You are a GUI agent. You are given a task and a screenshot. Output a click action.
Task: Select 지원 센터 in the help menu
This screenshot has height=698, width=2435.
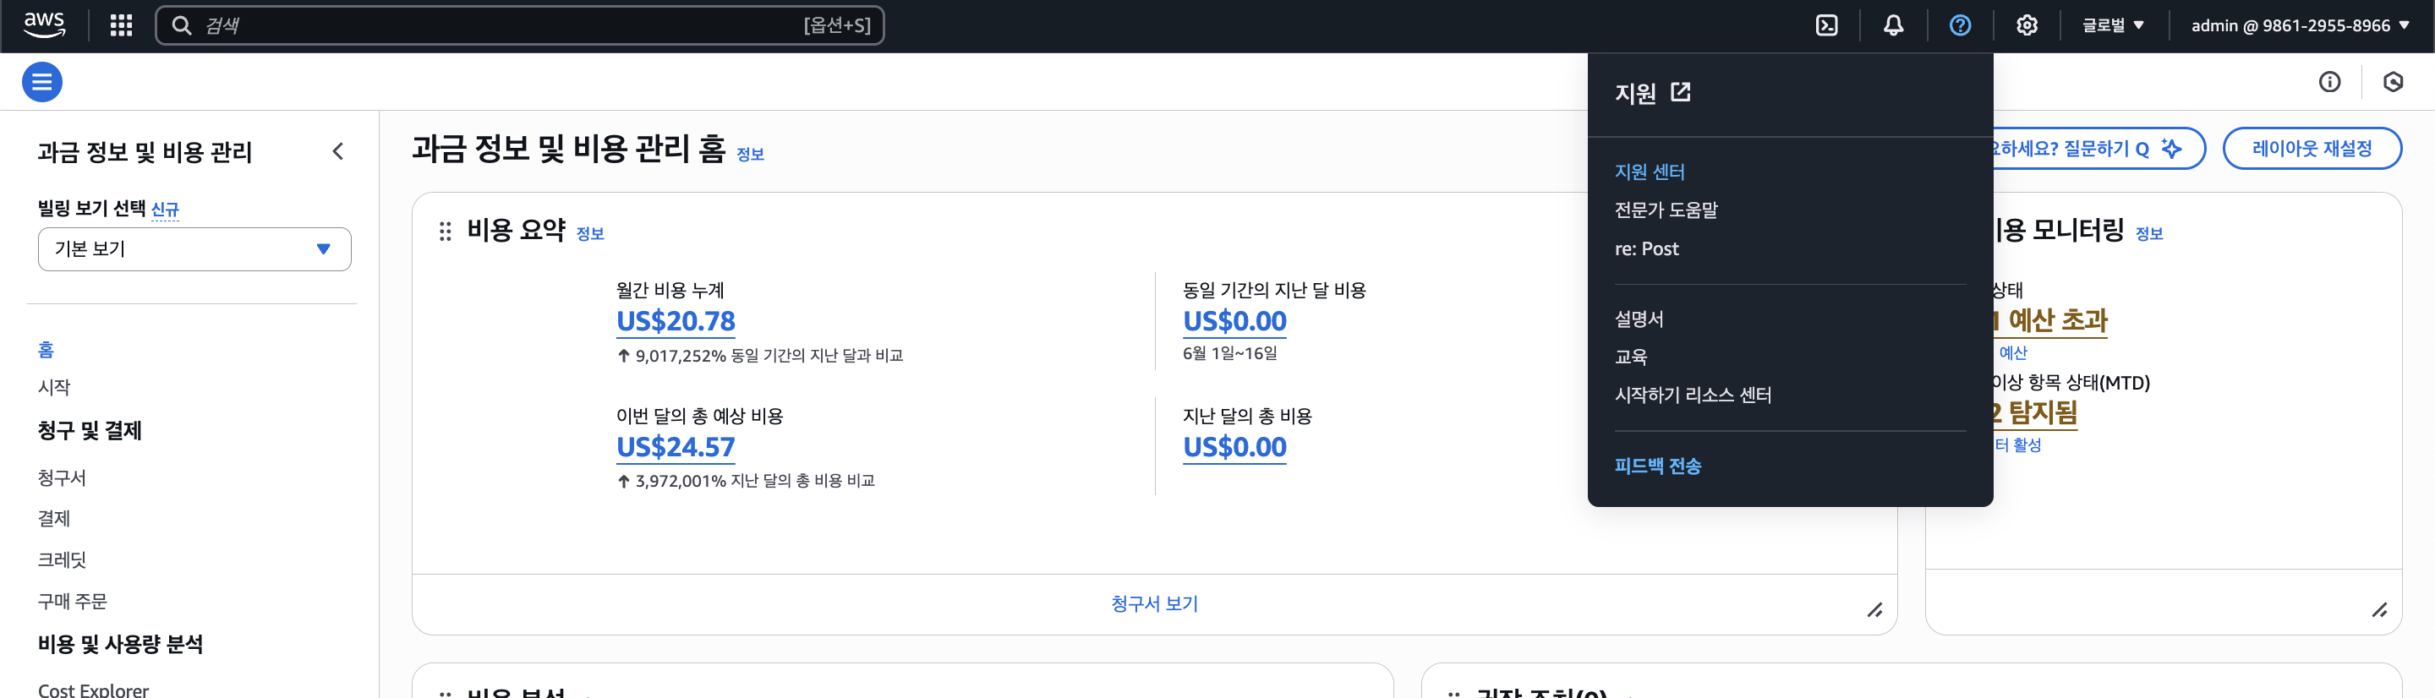(1650, 172)
